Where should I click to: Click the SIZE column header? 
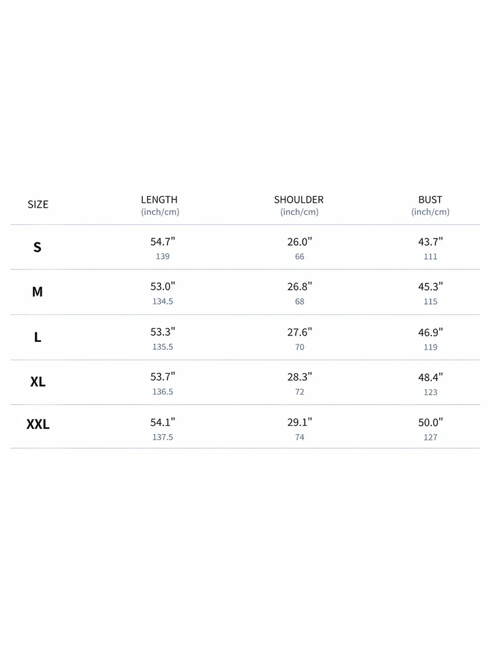click(x=38, y=205)
